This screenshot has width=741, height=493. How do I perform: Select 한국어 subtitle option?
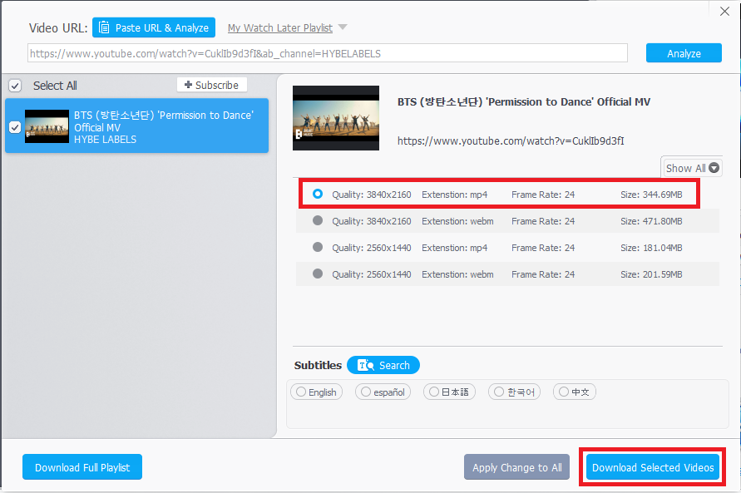[x=514, y=392]
